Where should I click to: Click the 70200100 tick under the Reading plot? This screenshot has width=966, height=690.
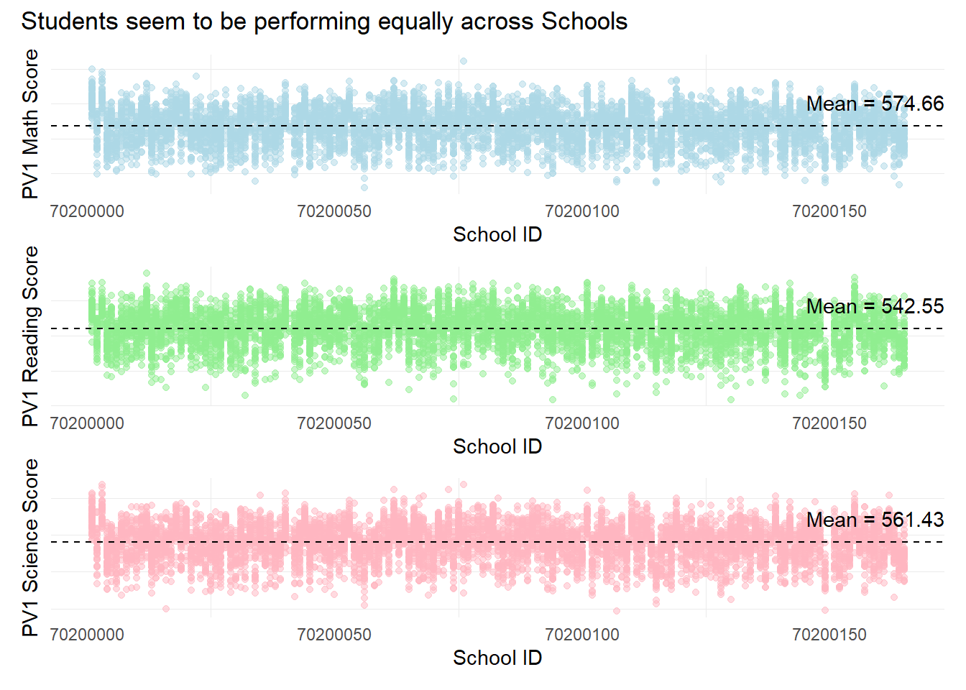[x=582, y=424]
